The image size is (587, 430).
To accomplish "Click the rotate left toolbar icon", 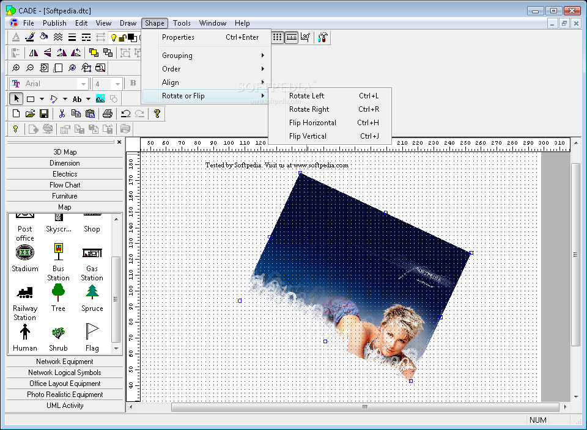I will click(x=76, y=53).
